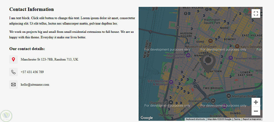Click Map data ©2025 Google text
The width and height of the screenshot is (274, 122).
click(219, 119)
